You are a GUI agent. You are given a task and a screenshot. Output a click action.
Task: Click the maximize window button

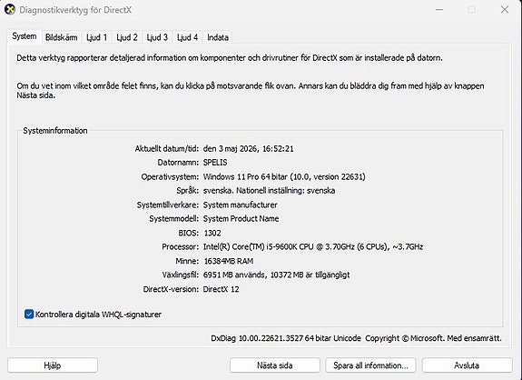coord(472,10)
